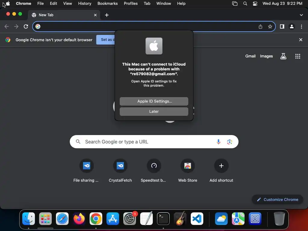This screenshot has width=308, height=231.
Task: Launch GarageBand from the Dock
Action: [x=180, y=219]
